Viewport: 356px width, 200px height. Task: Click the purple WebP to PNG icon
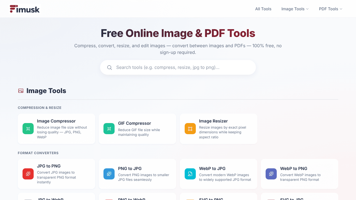[x=271, y=174]
